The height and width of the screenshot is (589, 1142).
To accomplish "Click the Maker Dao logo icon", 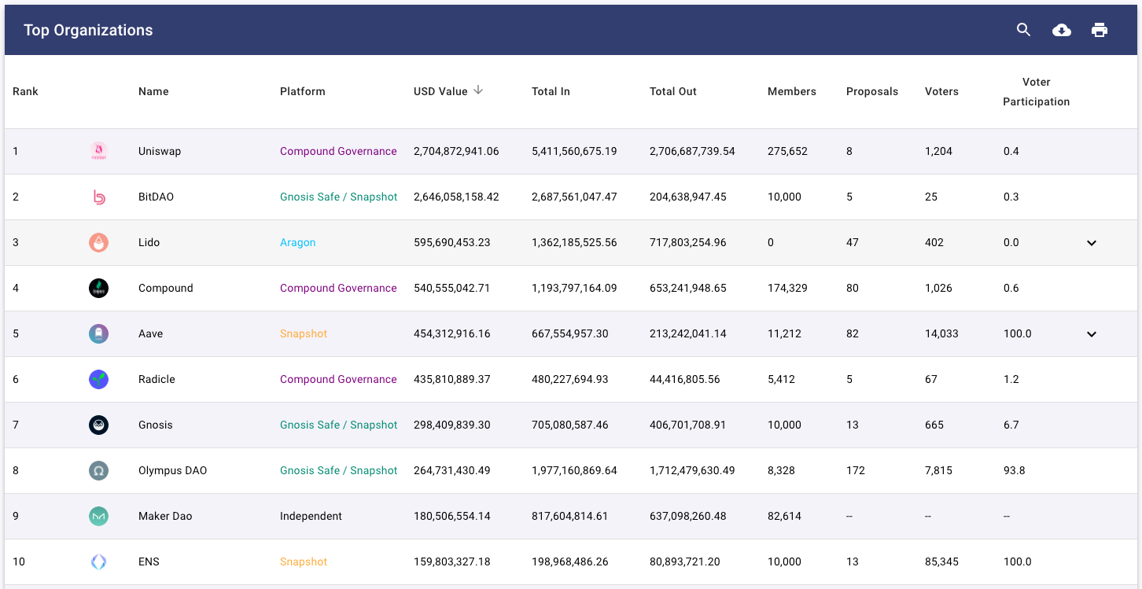I will click(98, 516).
